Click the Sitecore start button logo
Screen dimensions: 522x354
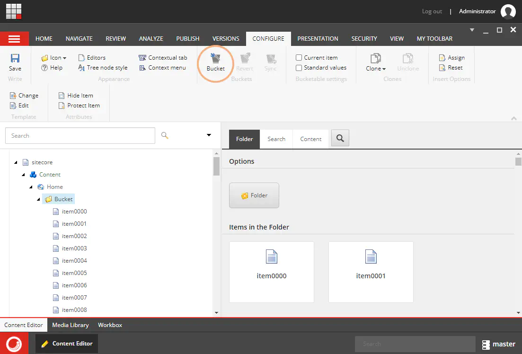[14, 344]
